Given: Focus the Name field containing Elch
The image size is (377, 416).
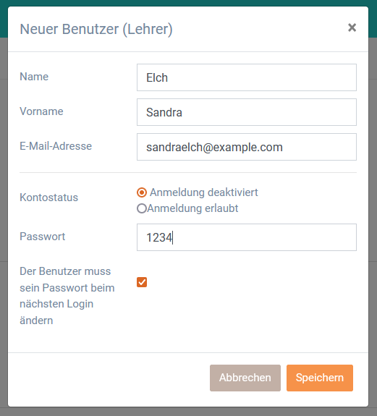Looking at the screenshot, I should [247, 77].
